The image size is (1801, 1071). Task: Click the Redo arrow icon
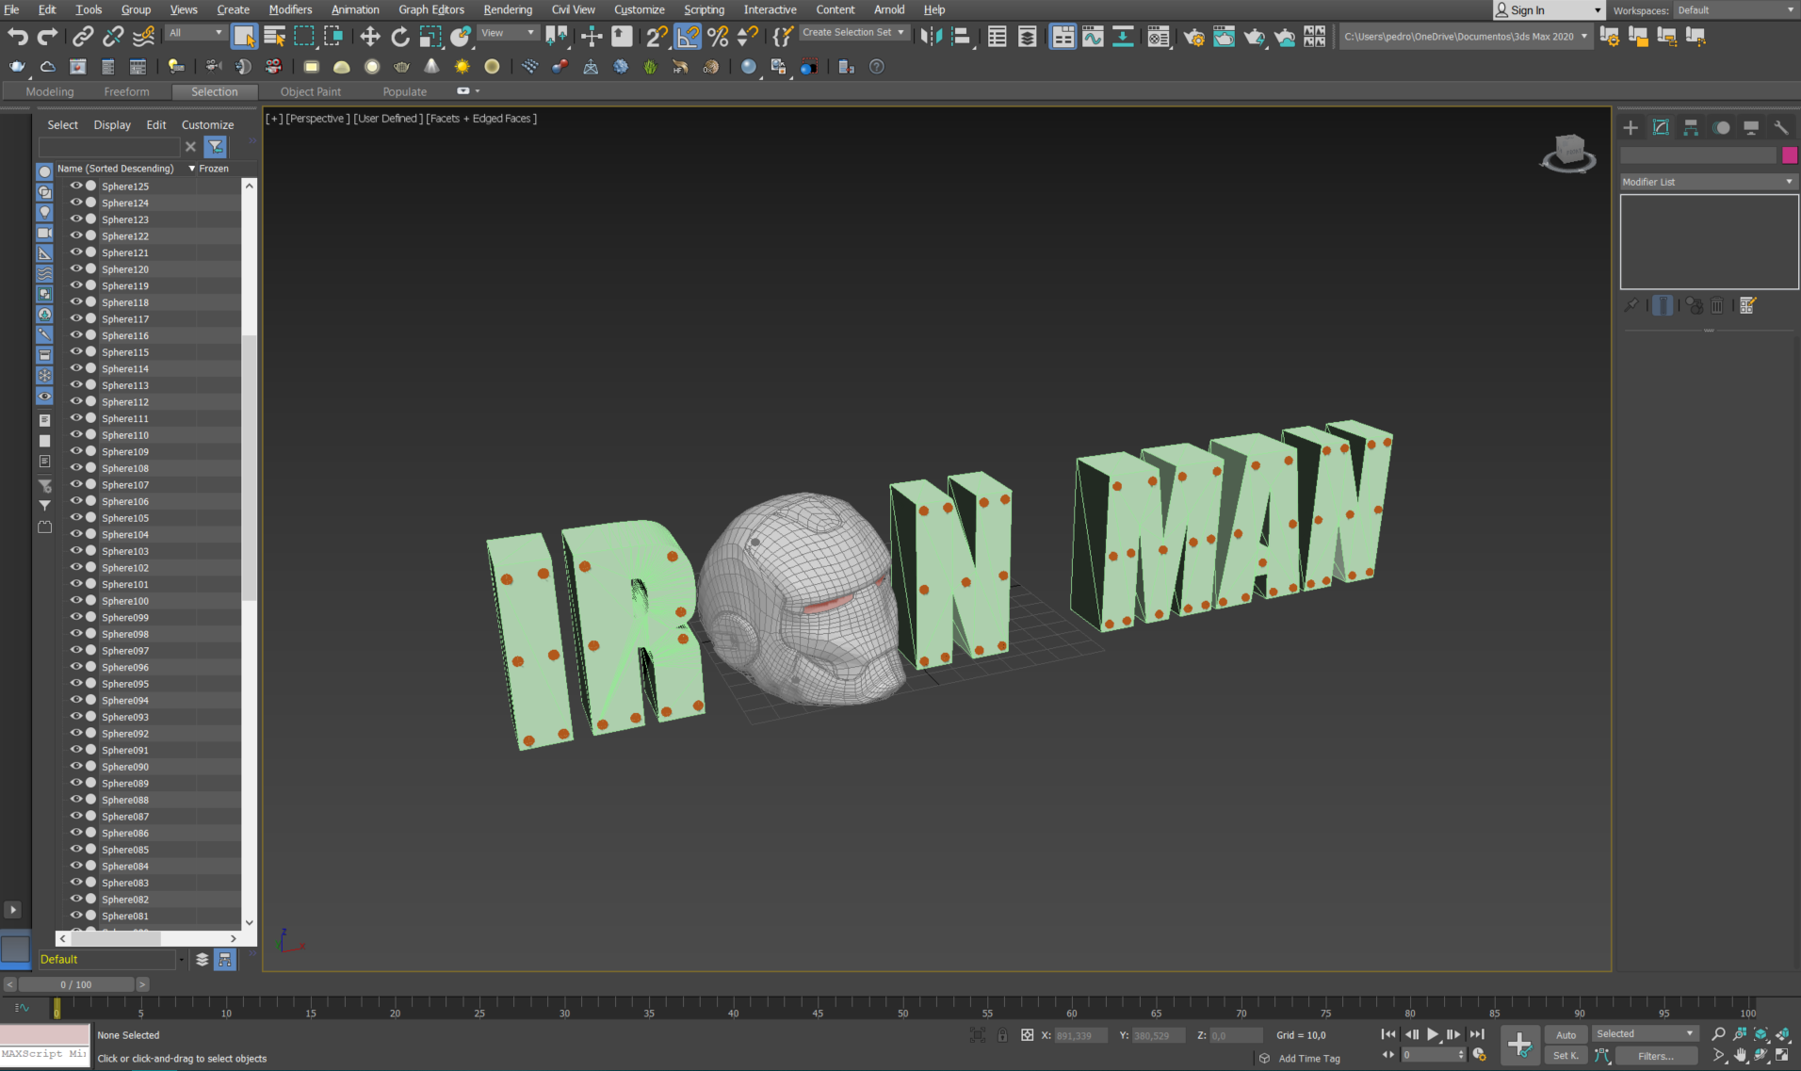pos(47,37)
